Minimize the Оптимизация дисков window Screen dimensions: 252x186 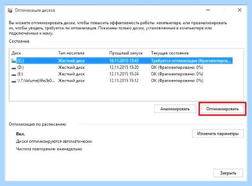point(208,10)
